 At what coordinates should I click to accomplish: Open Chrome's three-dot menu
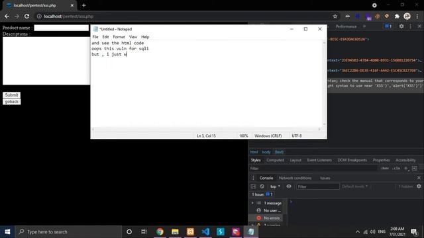pyautogui.click(x=417, y=17)
